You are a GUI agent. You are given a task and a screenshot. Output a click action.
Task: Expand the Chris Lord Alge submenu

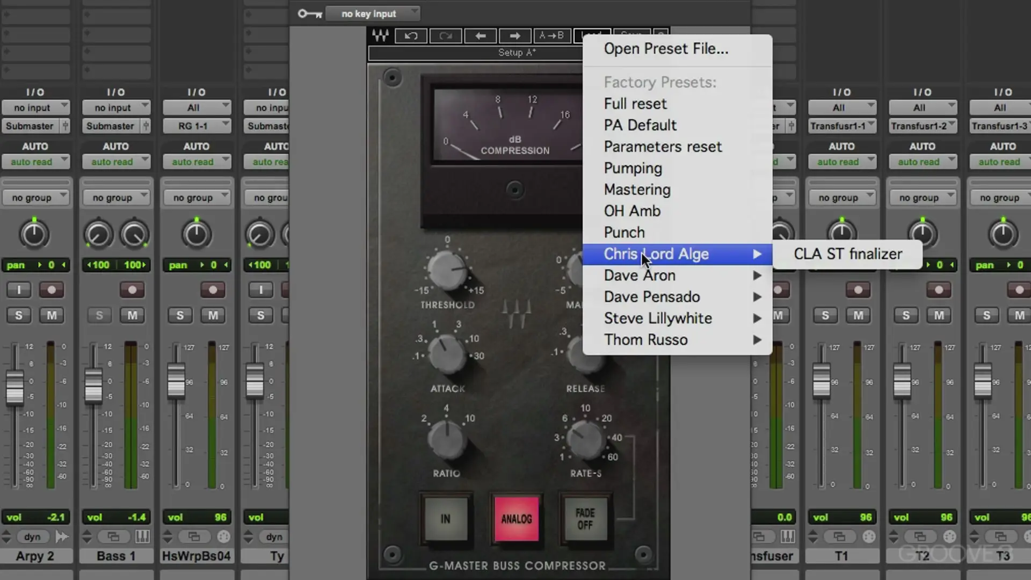(x=678, y=254)
